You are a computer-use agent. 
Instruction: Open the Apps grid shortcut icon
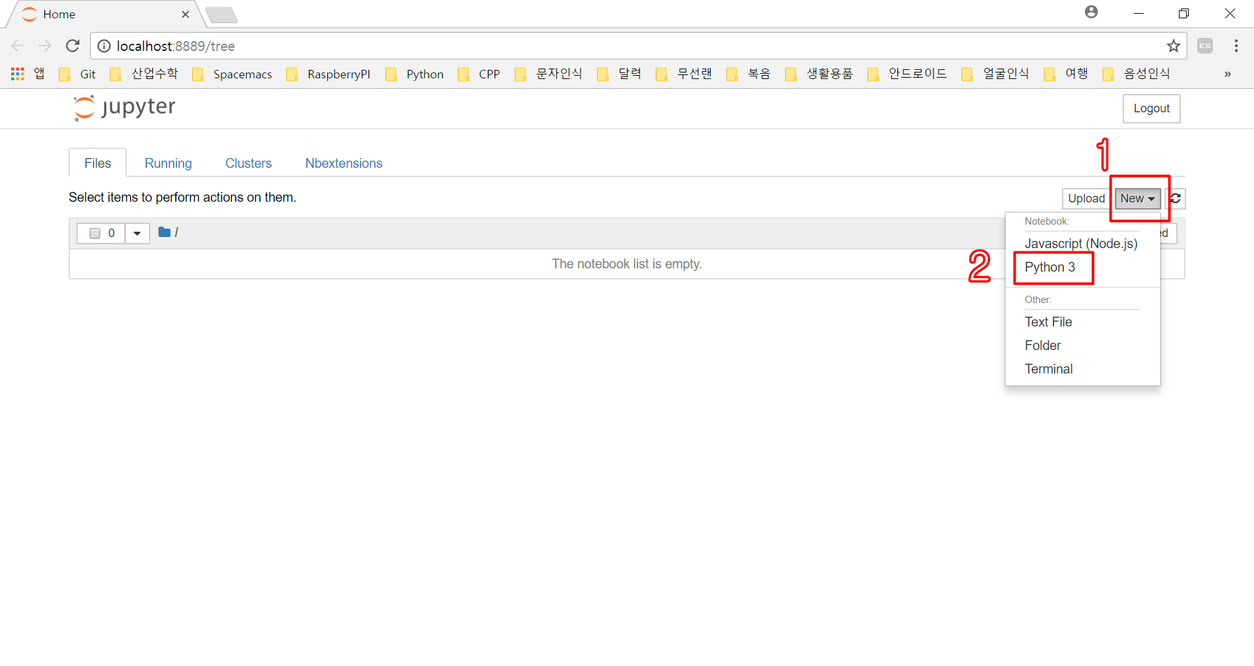[x=18, y=74]
